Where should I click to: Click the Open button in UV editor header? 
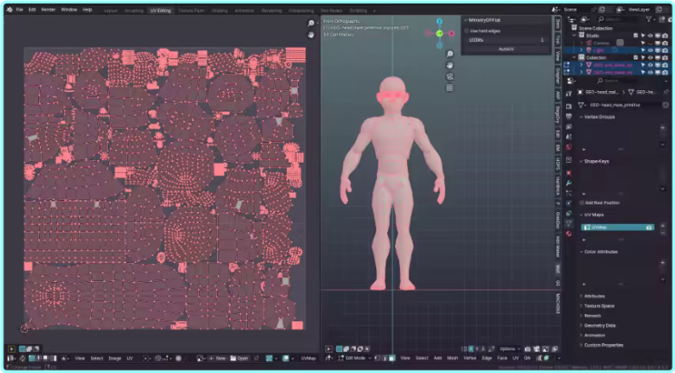click(x=241, y=358)
